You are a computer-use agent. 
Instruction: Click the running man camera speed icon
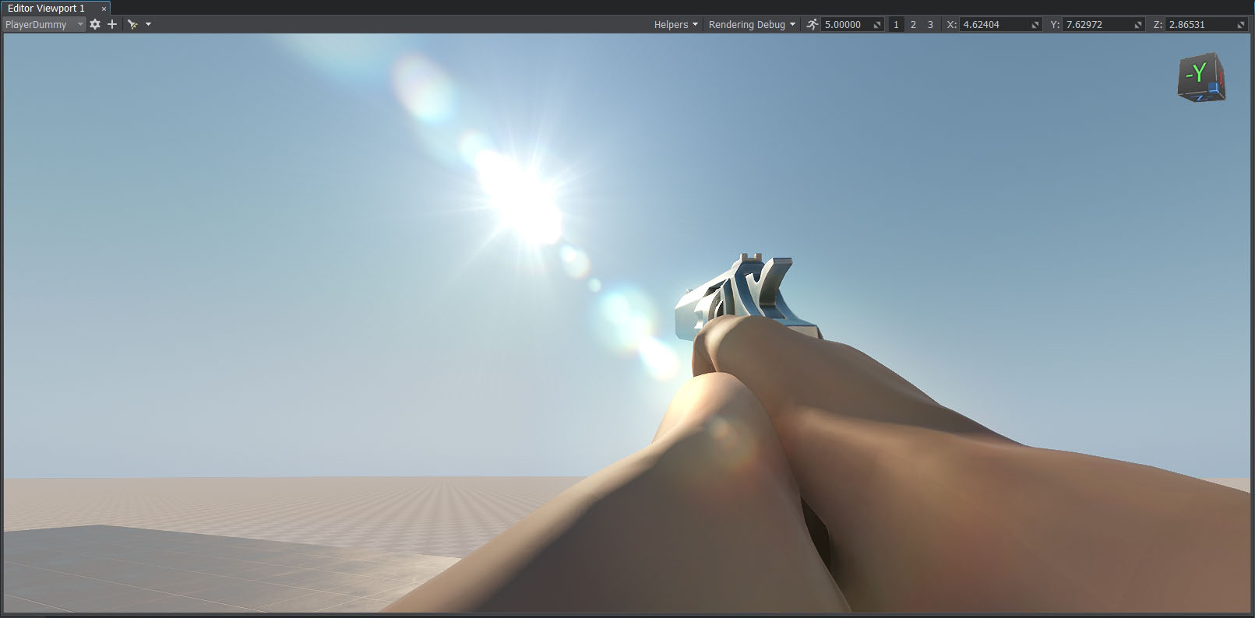[813, 24]
